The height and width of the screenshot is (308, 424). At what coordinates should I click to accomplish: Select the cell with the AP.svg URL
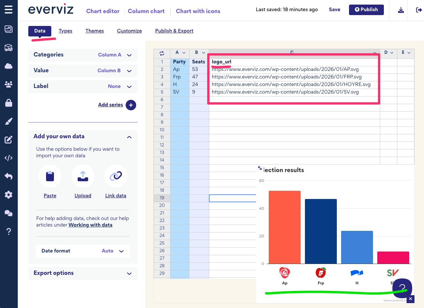(x=294, y=69)
